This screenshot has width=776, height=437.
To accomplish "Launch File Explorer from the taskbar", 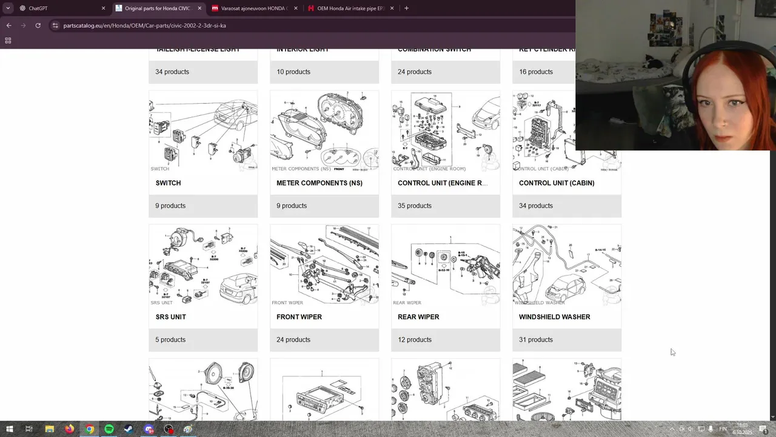I will pyautogui.click(x=50, y=429).
